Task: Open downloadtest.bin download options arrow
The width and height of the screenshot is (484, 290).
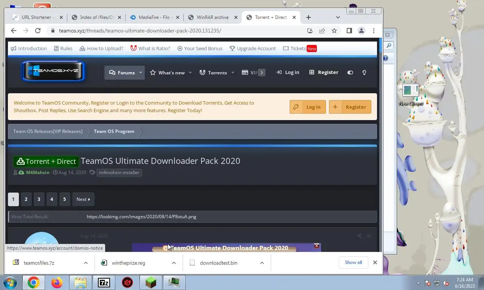Action: pos(262,263)
